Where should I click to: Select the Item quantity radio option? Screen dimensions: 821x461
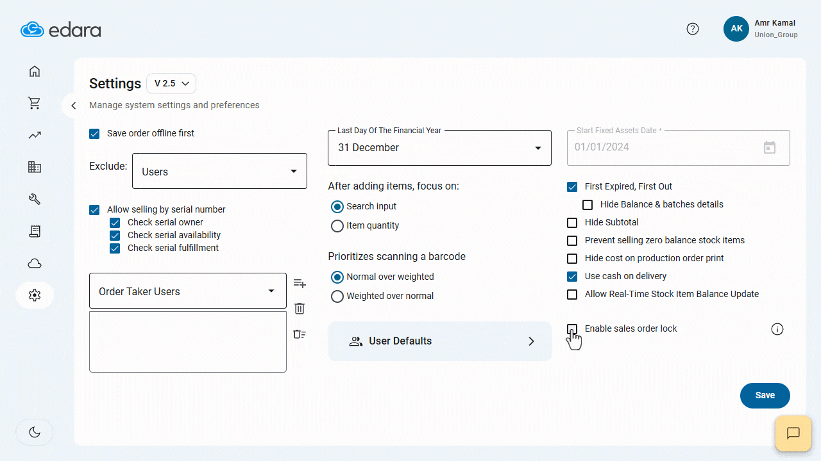click(x=337, y=226)
